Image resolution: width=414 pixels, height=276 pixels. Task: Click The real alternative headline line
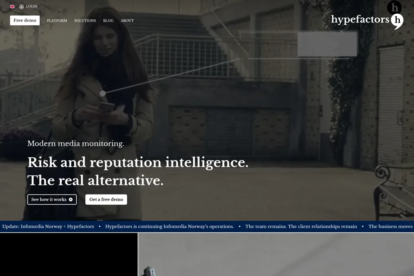pos(95,180)
